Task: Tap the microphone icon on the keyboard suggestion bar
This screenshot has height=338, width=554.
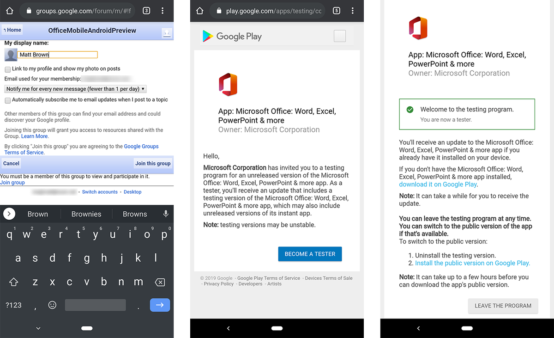Action: click(x=165, y=214)
